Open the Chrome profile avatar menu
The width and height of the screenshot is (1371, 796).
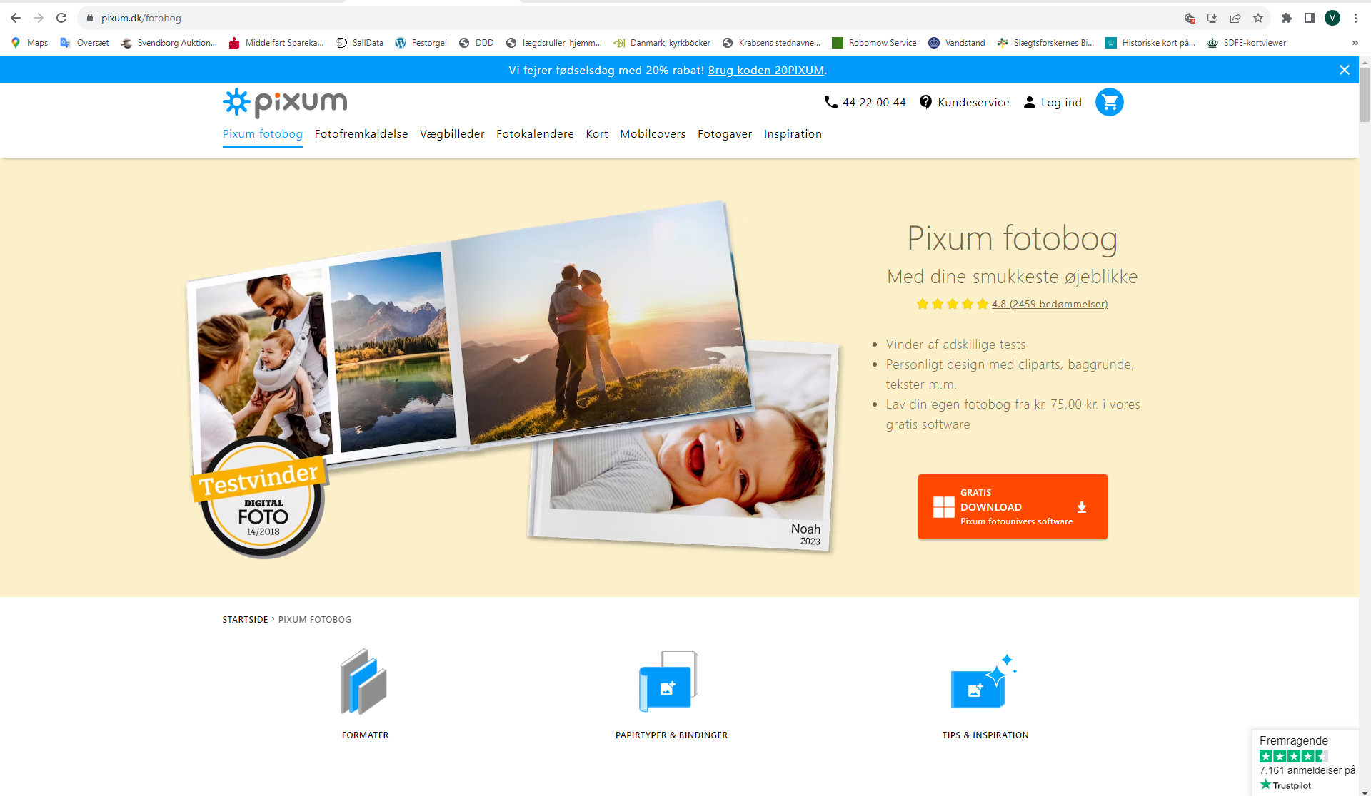coord(1332,18)
